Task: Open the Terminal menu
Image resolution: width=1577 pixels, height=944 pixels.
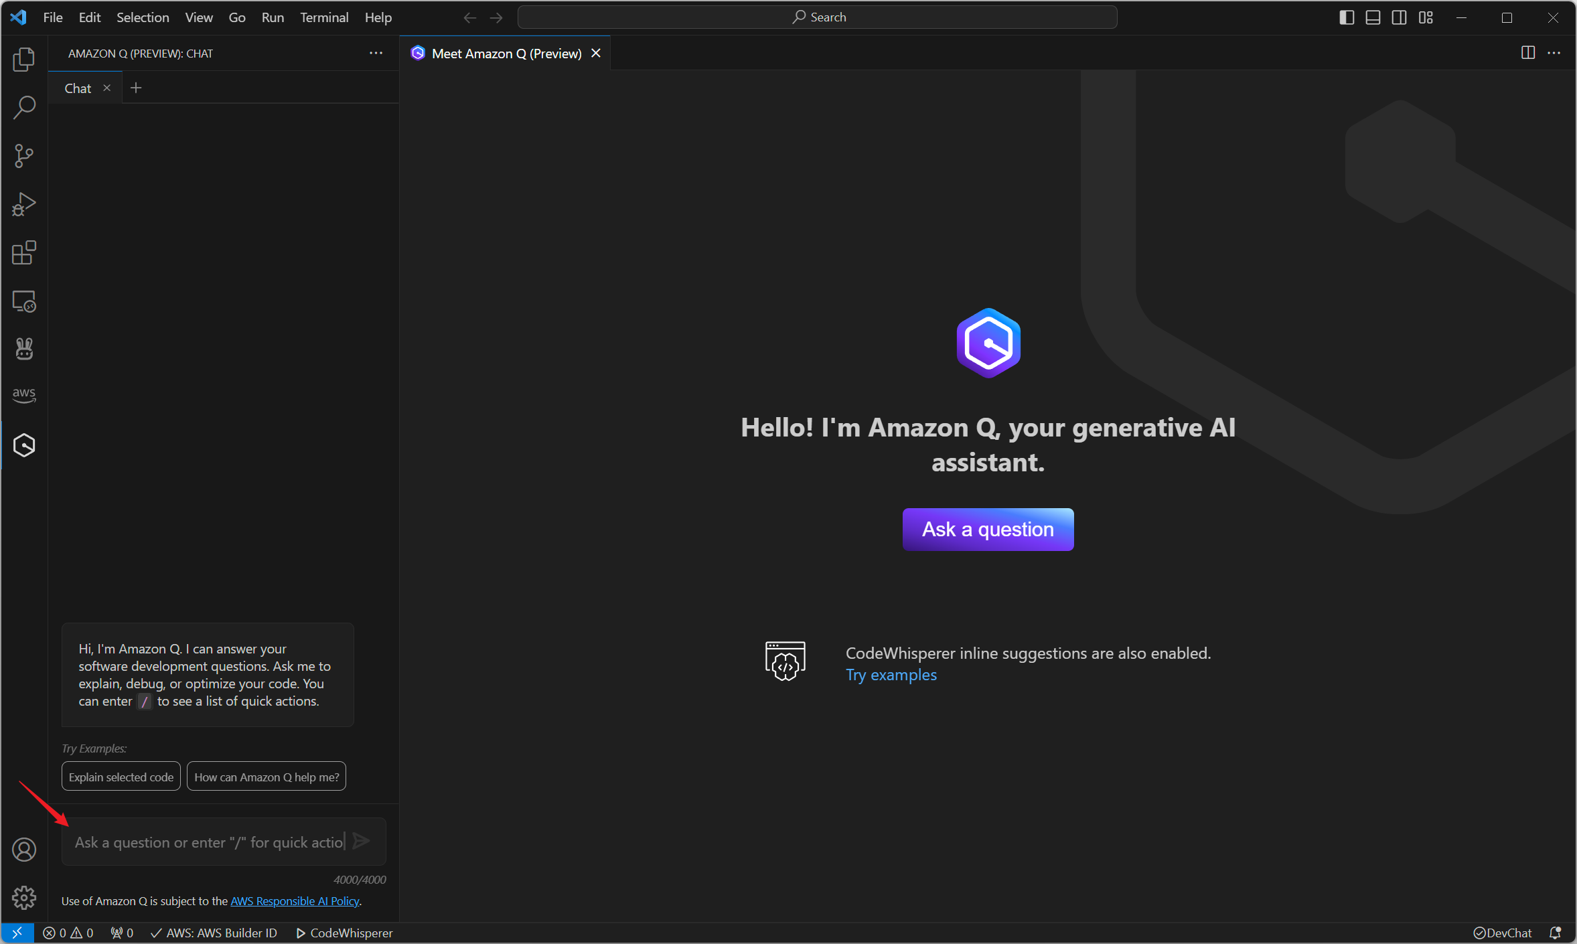Action: (324, 17)
